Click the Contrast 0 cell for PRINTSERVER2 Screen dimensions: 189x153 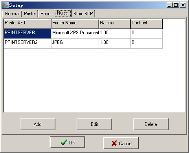[147, 44]
